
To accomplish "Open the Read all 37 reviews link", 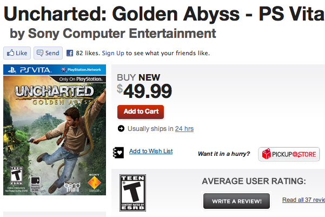I will coord(303,200).
